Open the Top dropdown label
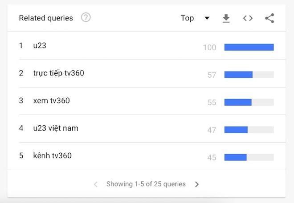This screenshot has width=294, height=203. pyautogui.click(x=187, y=18)
